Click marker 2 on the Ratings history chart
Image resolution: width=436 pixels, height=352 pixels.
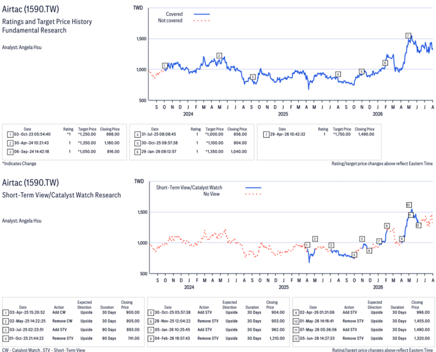(219, 56)
